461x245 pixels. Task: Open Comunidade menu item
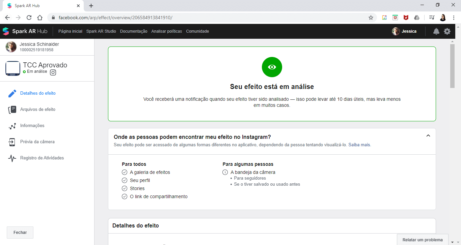click(x=197, y=31)
